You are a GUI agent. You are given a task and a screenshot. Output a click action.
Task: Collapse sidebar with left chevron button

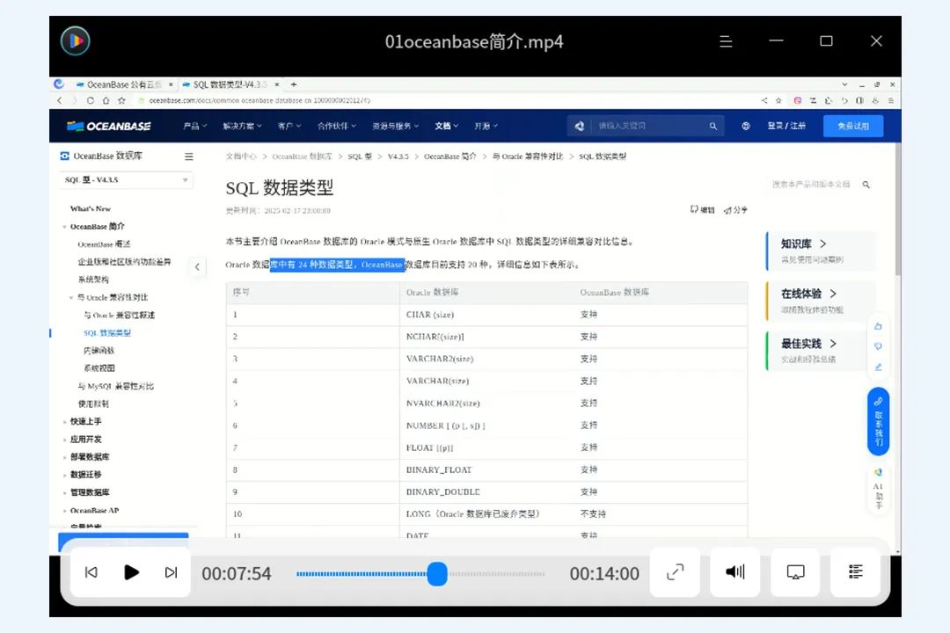[x=197, y=266]
